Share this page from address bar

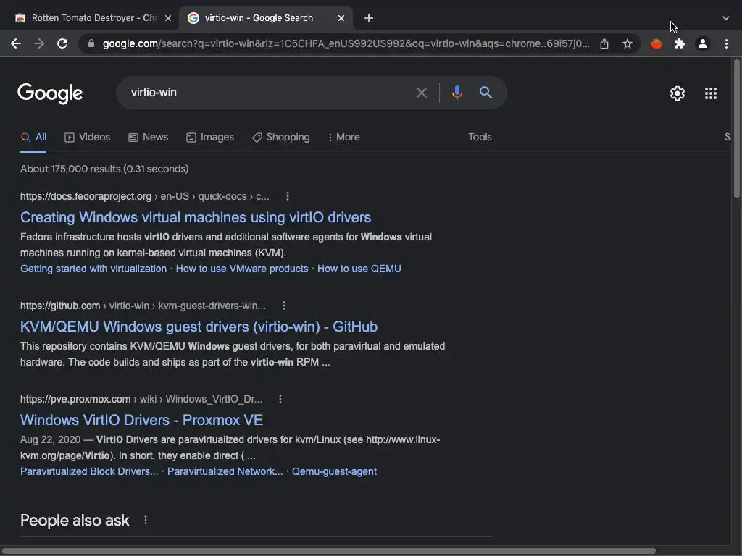pyautogui.click(x=604, y=43)
